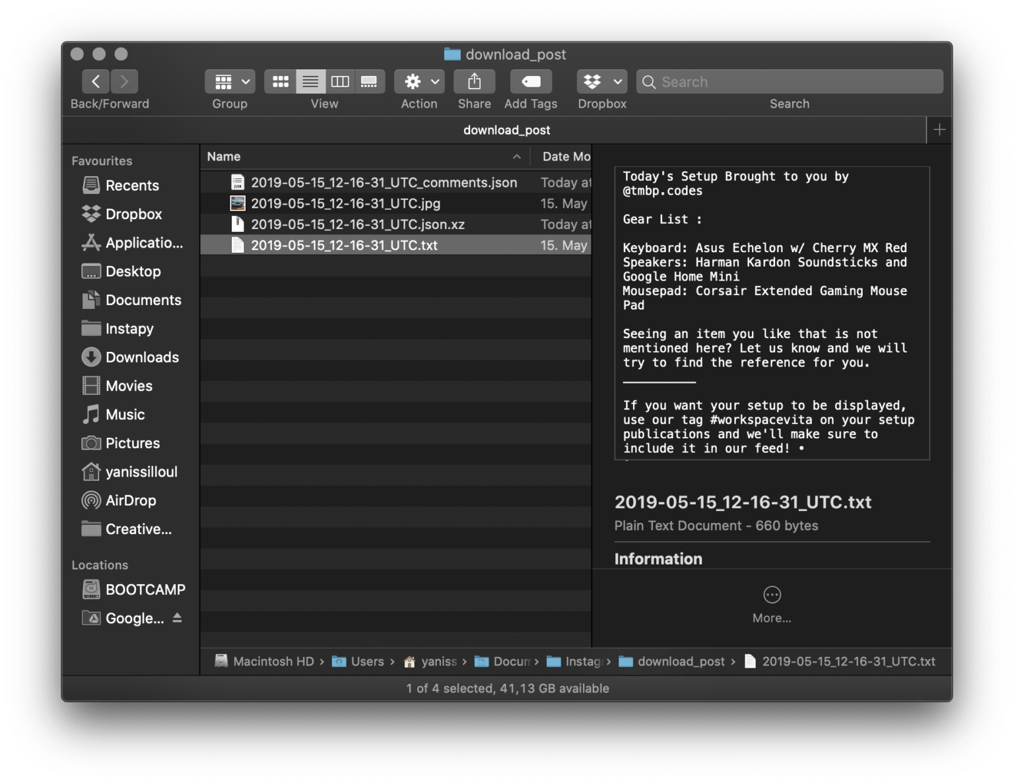Open the Recents sidebar item
This screenshot has height=783, width=1014.
[132, 186]
